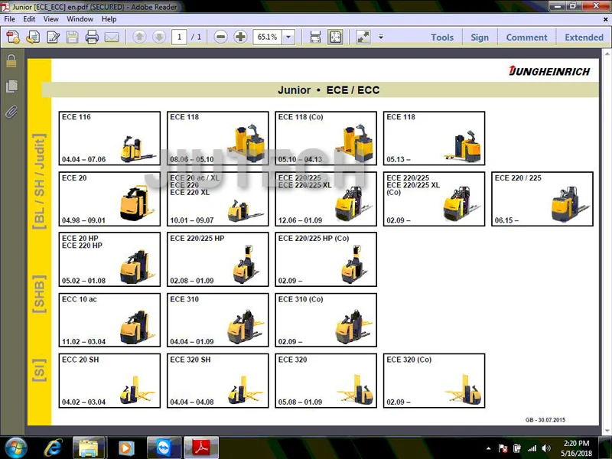The image size is (612, 459).
Task: Expand toolbar customize dropdown arrow
Action: coord(380,37)
